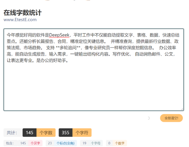The width and height of the screenshot is (189, 147).
Task: Click the 全部清空! button
Action: [171, 118]
